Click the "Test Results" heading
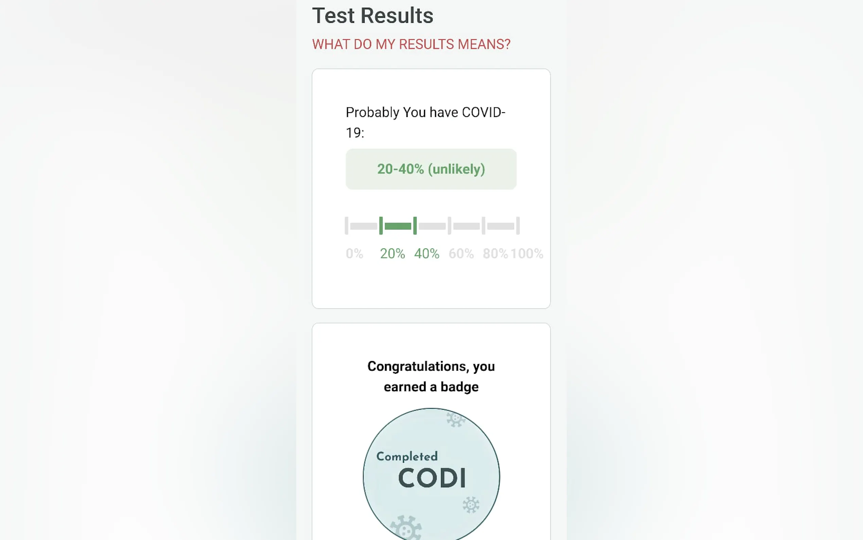Screen dimensions: 863x540 [x=372, y=16]
